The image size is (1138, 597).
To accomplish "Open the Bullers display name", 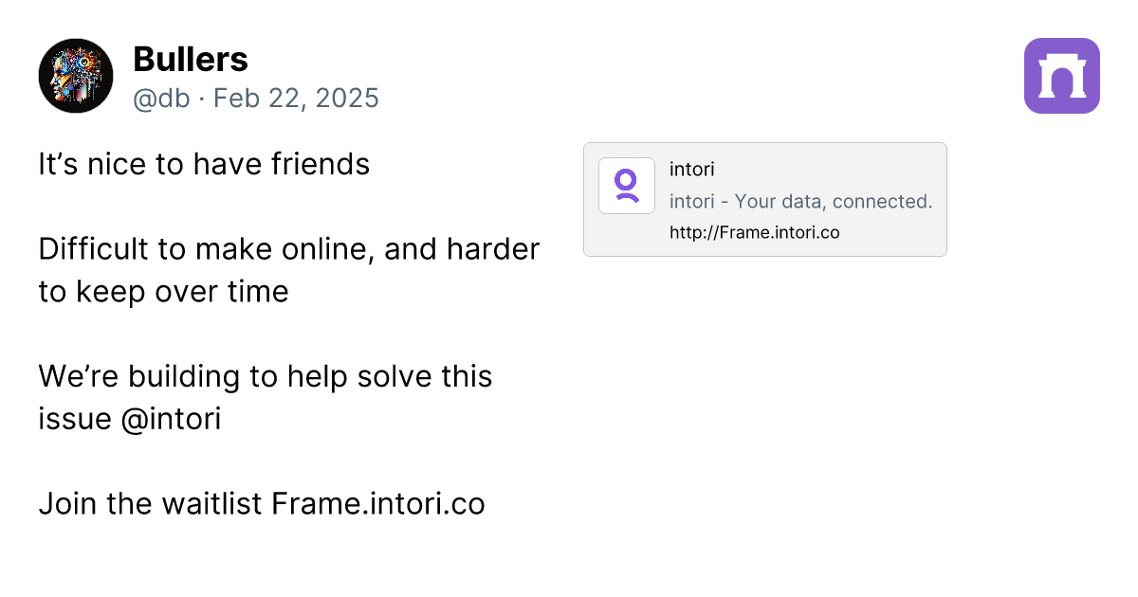I will pyautogui.click(x=191, y=60).
